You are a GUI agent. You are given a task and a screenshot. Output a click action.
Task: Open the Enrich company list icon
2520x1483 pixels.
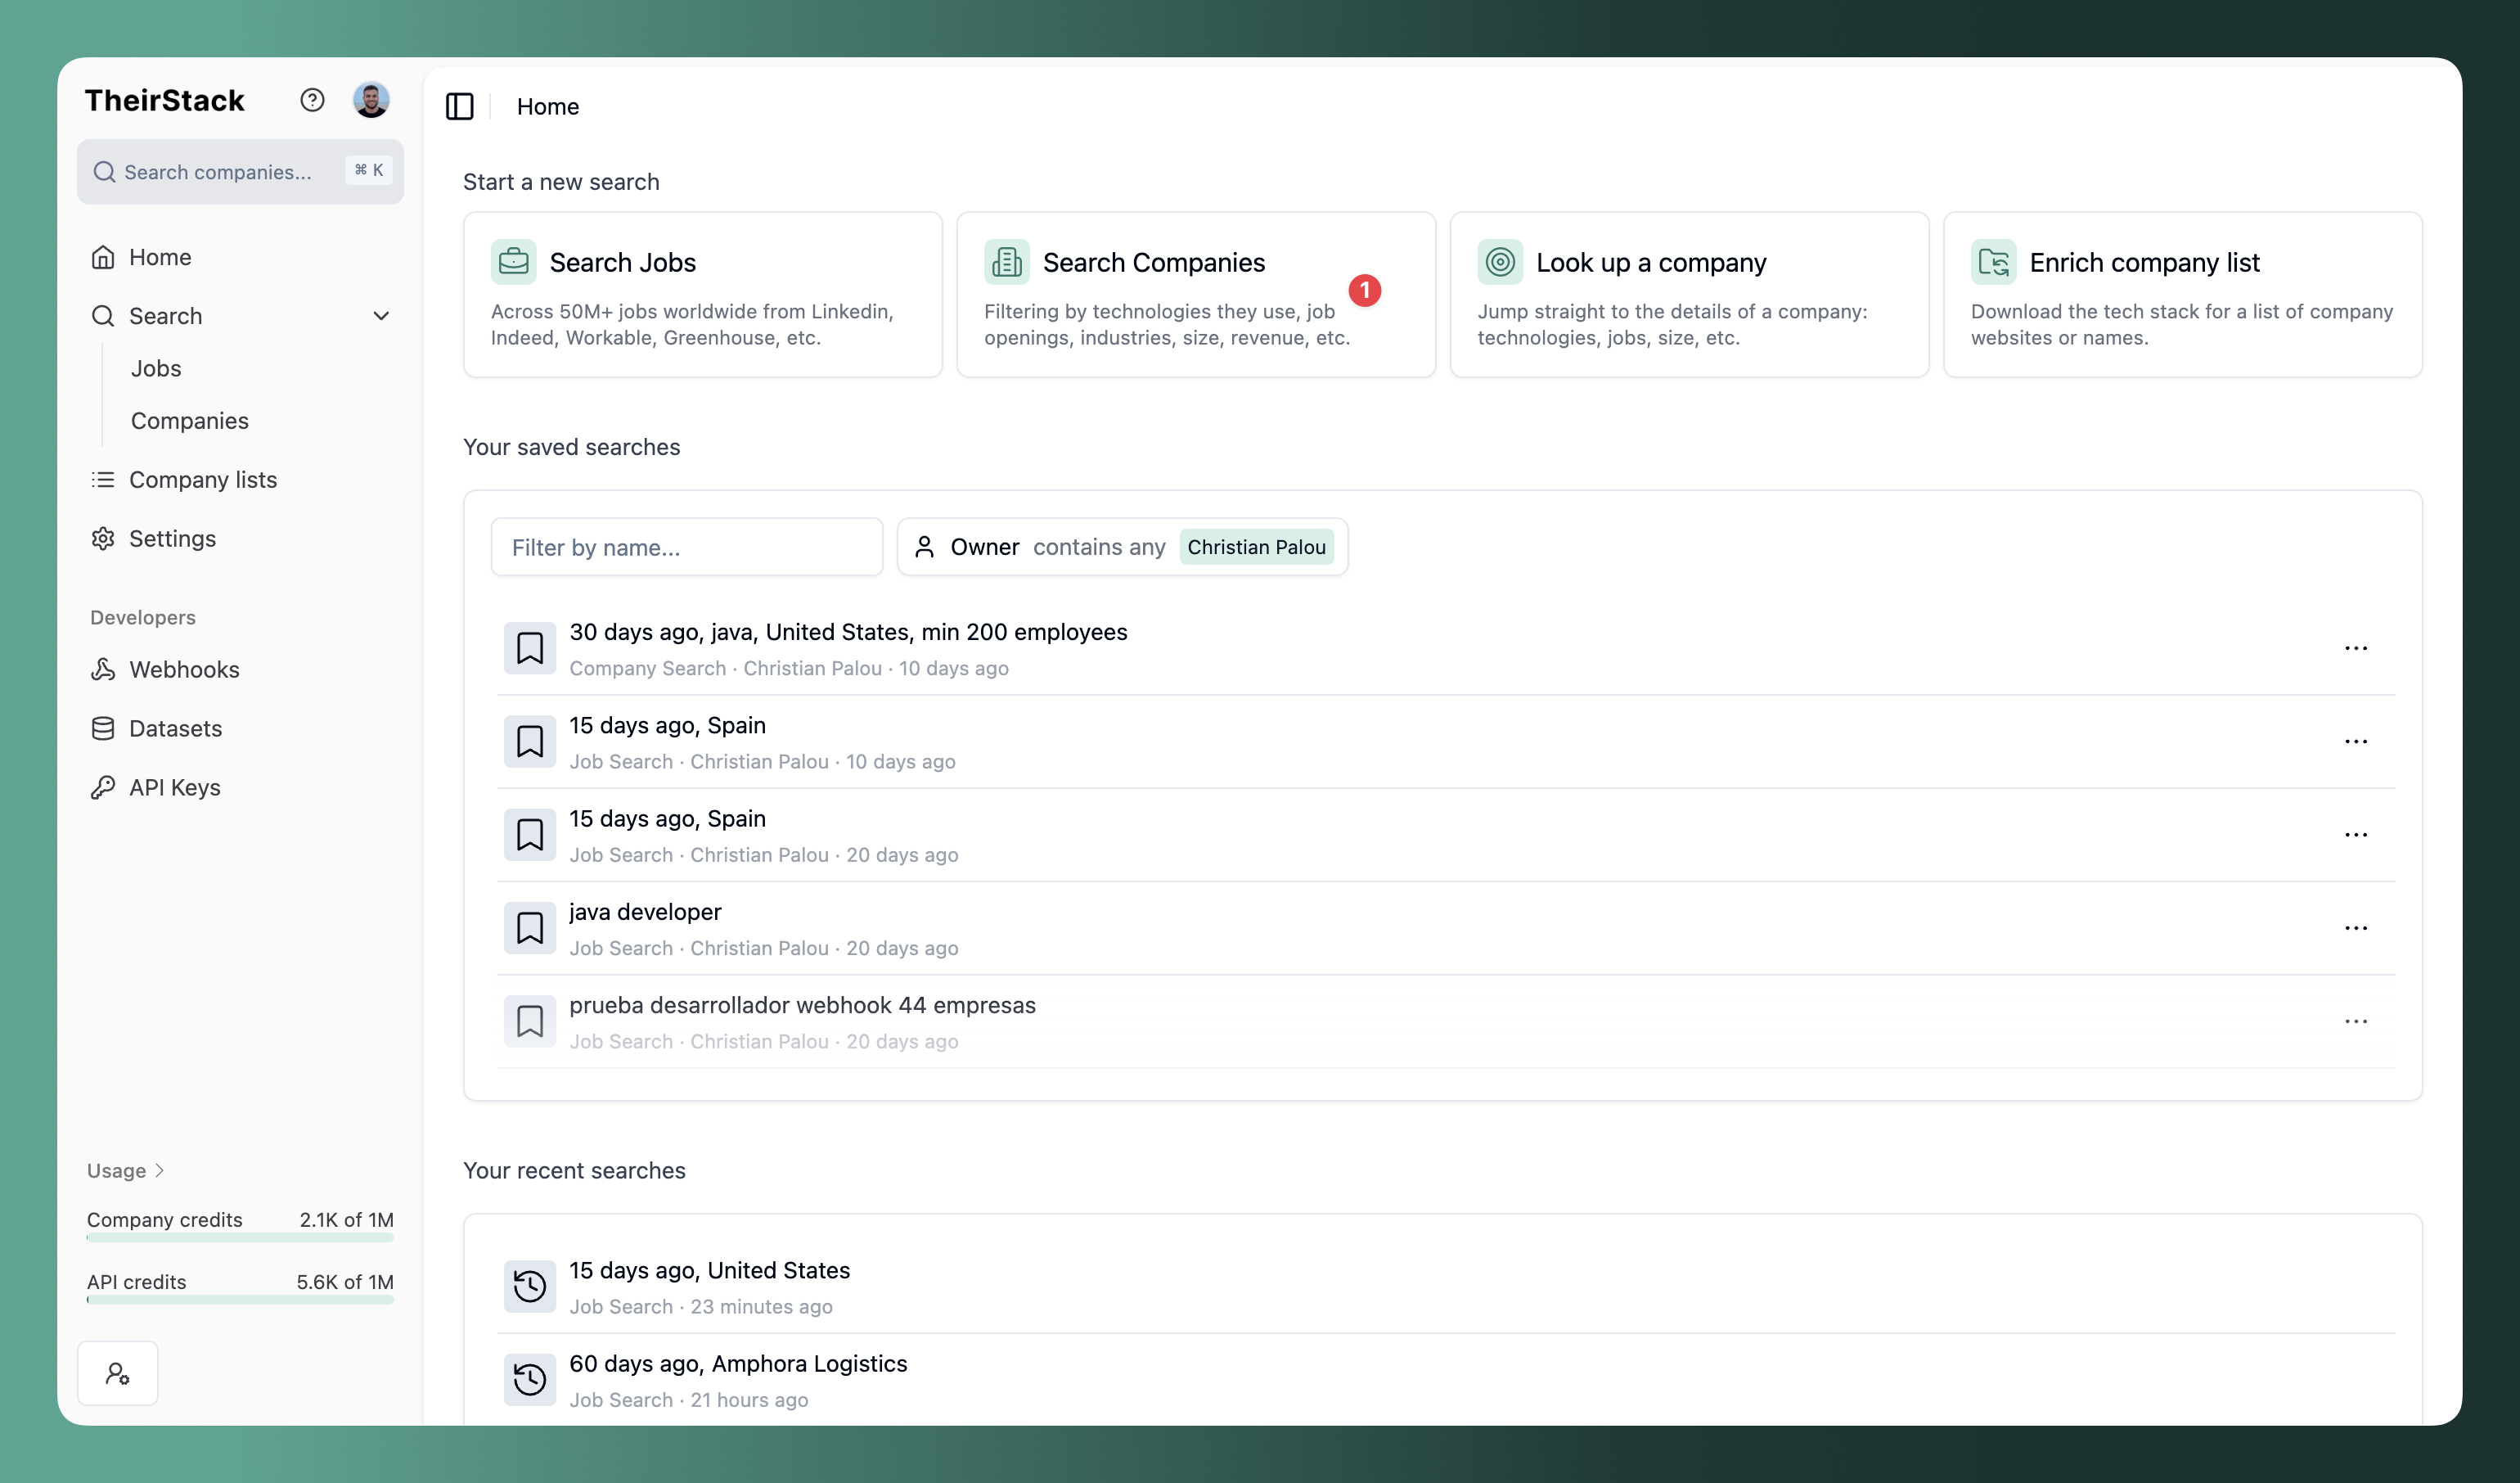point(1994,261)
